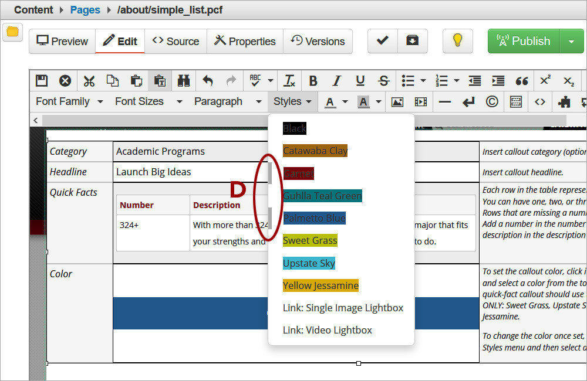The width and height of the screenshot is (587, 381).
Task: Click the horizontal scroll left arrow
Action: click(36, 120)
